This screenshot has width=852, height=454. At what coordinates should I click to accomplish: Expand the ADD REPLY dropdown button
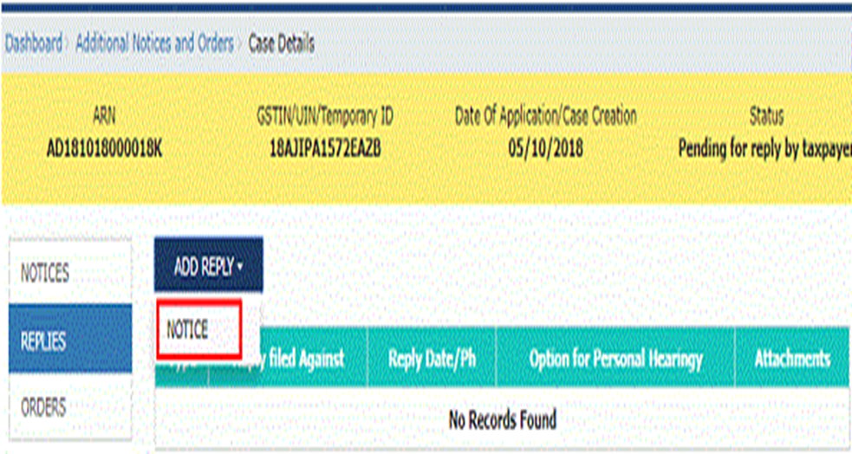point(208,267)
